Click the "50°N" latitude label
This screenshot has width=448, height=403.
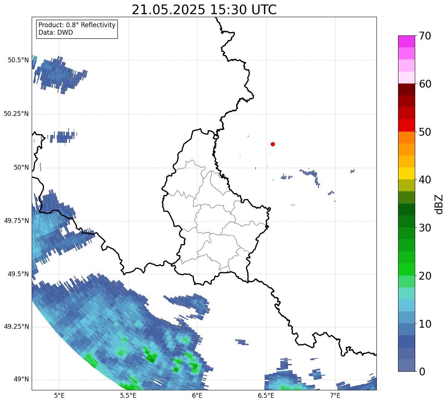[x=21, y=167]
